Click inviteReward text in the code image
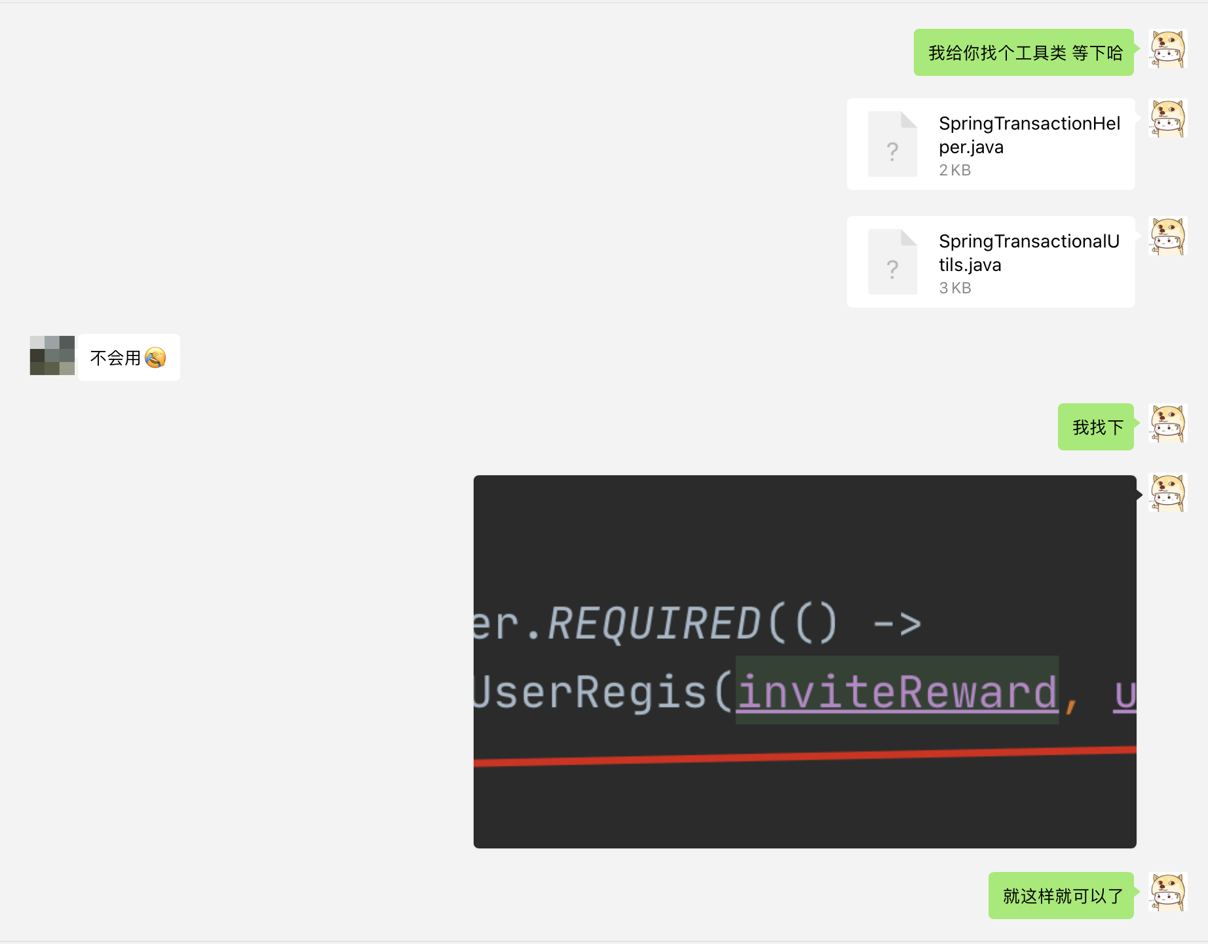The image size is (1208, 944). (x=897, y=691)
